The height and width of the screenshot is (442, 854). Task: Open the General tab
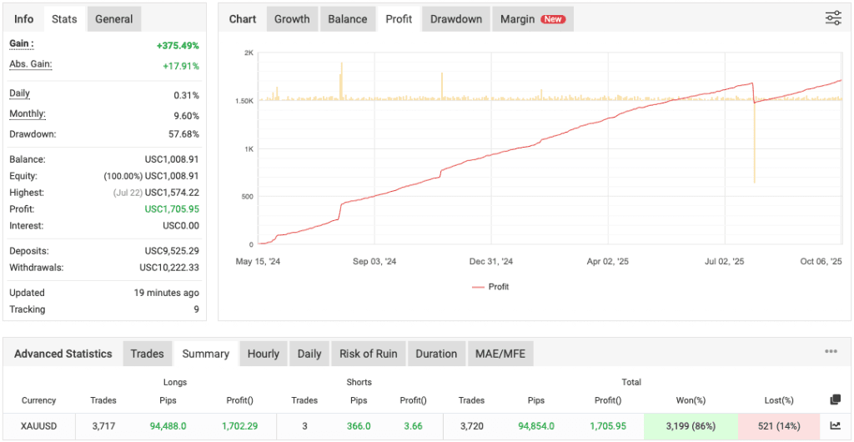pyautogui.click(x=114, y=19)
